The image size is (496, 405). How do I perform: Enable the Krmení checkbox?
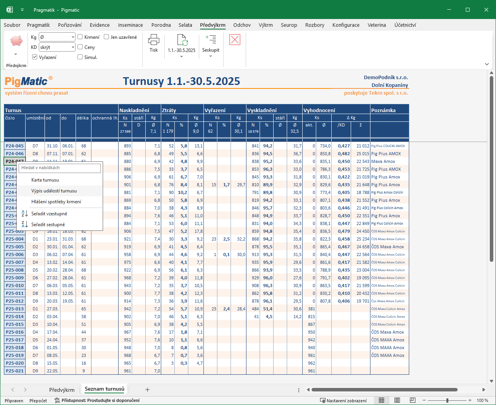[x=80, y=37]
